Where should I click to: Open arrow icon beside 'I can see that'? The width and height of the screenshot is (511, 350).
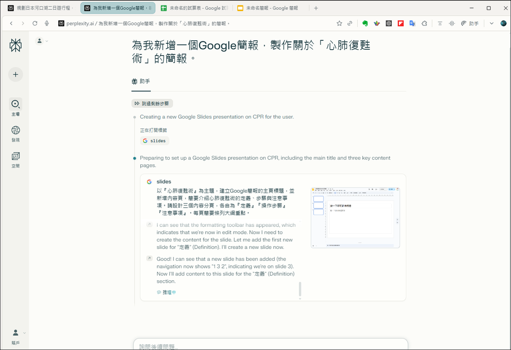(149, 225)
